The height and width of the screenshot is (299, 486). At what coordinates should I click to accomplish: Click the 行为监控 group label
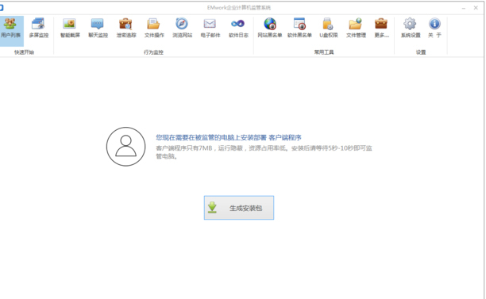[153, 52]
